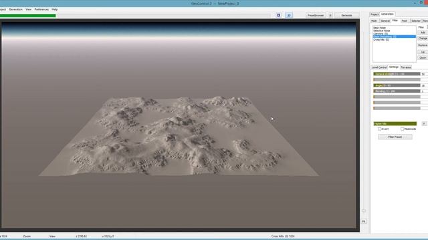Open the Help menu
428x240 pixels.
[x=55, y=9]
